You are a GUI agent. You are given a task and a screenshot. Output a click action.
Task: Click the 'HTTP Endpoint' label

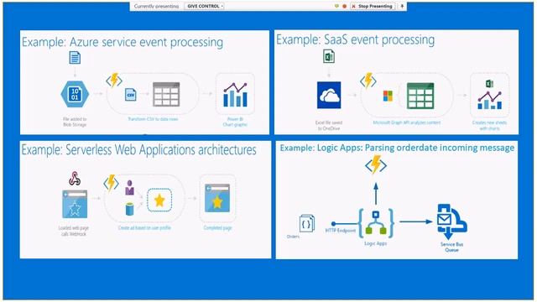[341, 231]
